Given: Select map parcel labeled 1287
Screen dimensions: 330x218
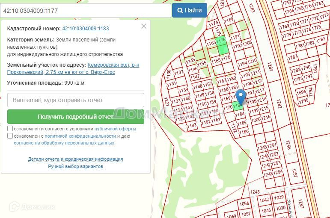Looking at the screenshot, I should [300, 203].
